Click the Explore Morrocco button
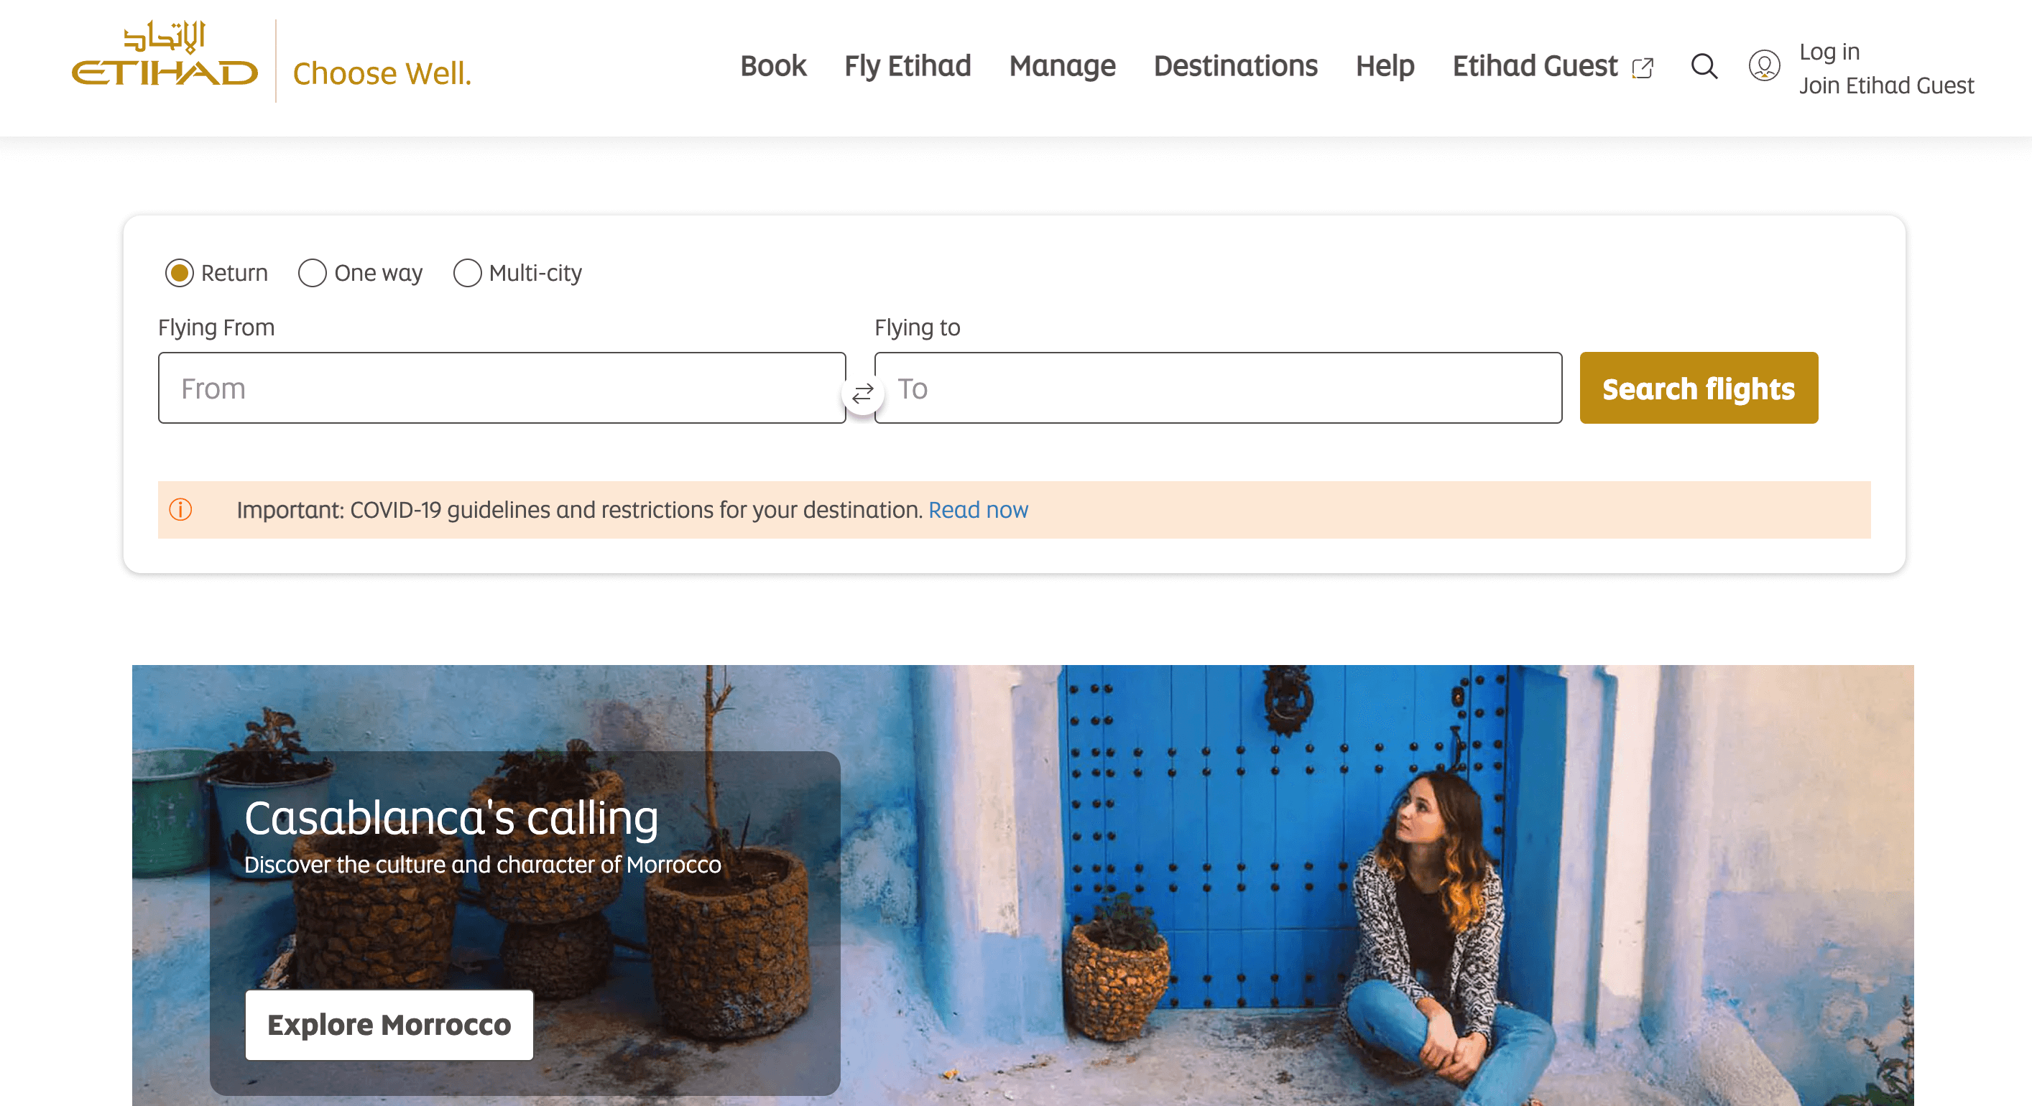 [389, 1025]
